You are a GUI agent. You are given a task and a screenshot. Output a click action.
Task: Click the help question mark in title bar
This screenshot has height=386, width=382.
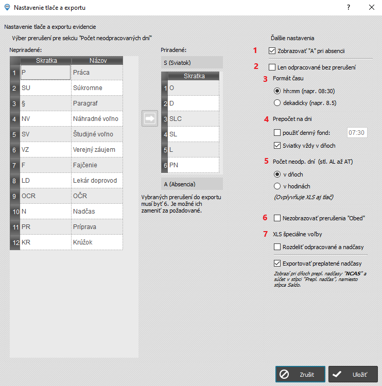tap(348, 7)
